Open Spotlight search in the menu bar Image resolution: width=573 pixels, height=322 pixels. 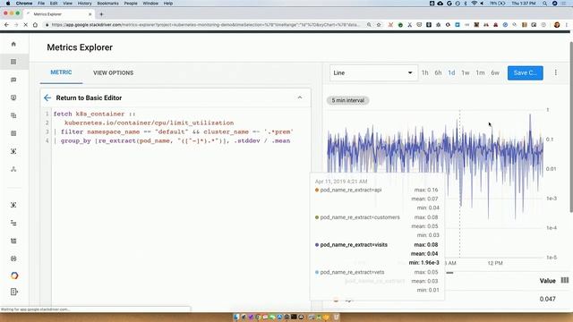pyautogui.click(x=544, y=4)
